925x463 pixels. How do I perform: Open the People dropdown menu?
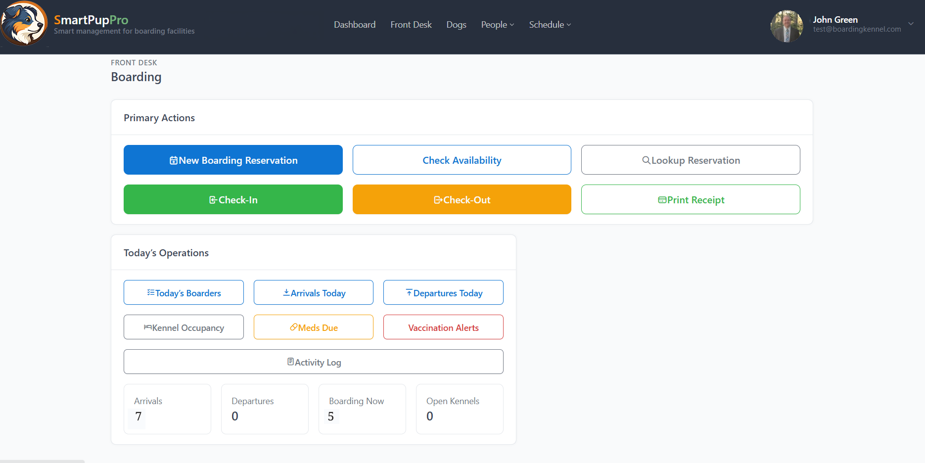pos(497,24)
